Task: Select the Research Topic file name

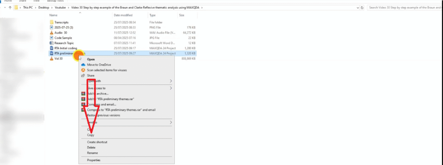Action: tap(64, 43)
